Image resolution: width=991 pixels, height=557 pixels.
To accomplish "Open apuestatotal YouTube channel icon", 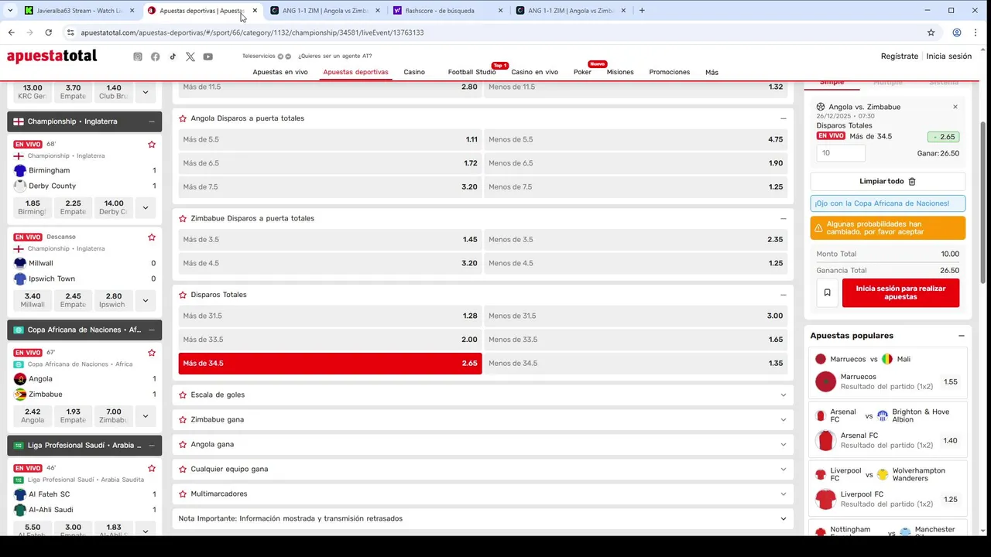I will pos(208,56).
